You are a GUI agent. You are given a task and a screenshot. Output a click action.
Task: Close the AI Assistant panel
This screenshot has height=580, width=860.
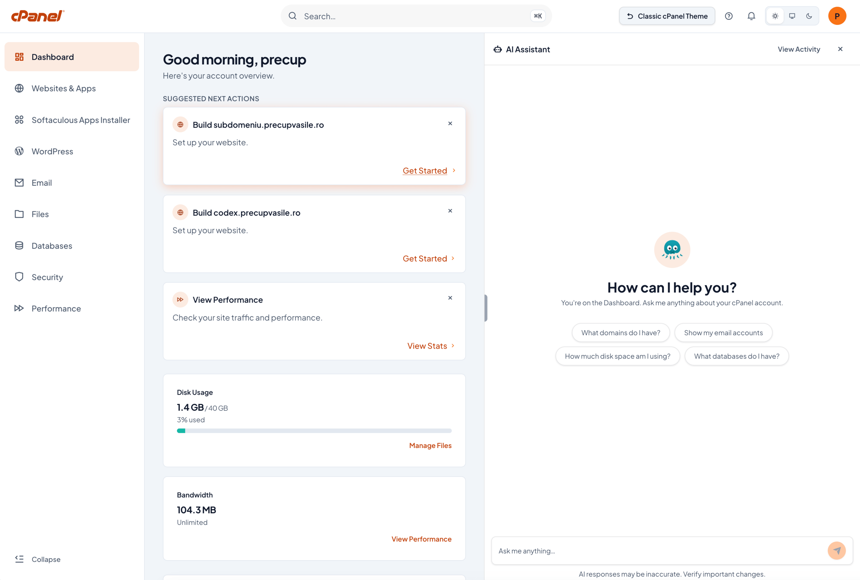click(840, 49)
